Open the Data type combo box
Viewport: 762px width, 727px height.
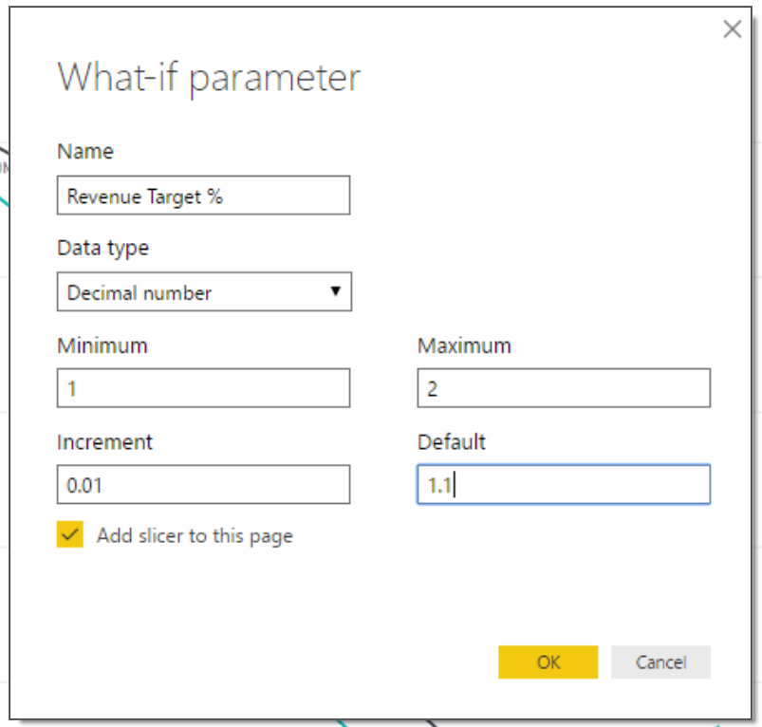point(203,292)
